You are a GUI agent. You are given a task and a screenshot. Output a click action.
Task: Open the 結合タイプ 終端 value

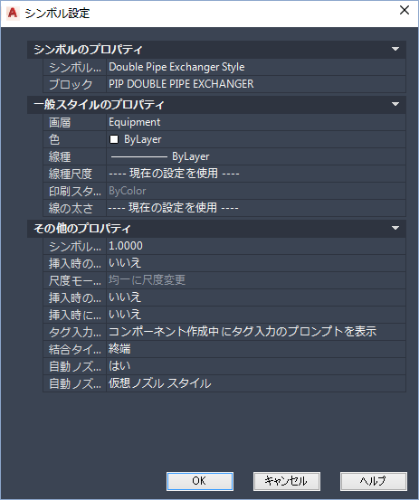255,349
